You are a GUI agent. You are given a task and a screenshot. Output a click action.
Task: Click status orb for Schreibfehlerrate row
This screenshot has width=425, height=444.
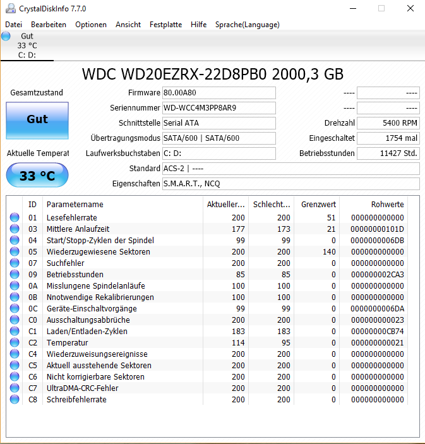[15, 399]
